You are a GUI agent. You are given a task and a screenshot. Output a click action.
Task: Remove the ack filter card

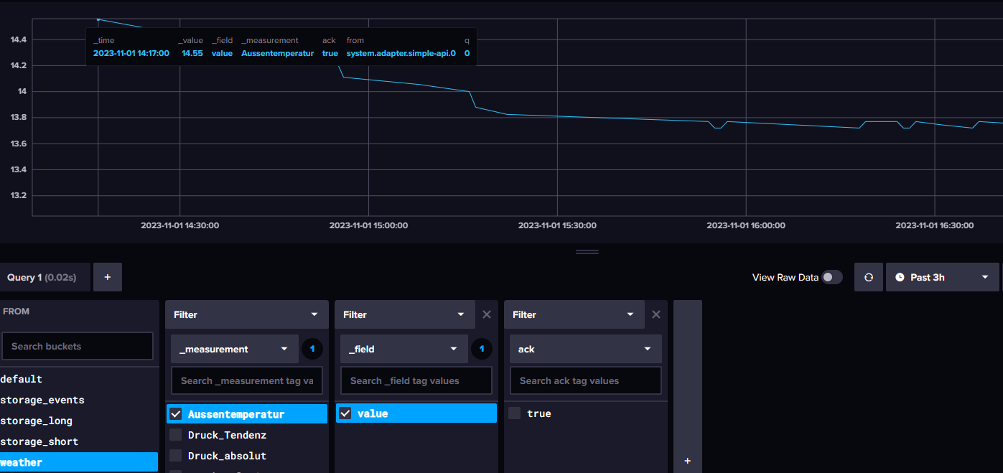tap(656, 314)
